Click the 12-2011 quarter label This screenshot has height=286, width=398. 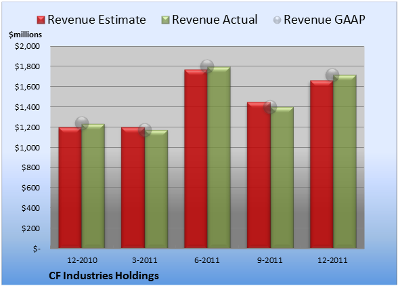pyautogui.click(x=332, y=260)
